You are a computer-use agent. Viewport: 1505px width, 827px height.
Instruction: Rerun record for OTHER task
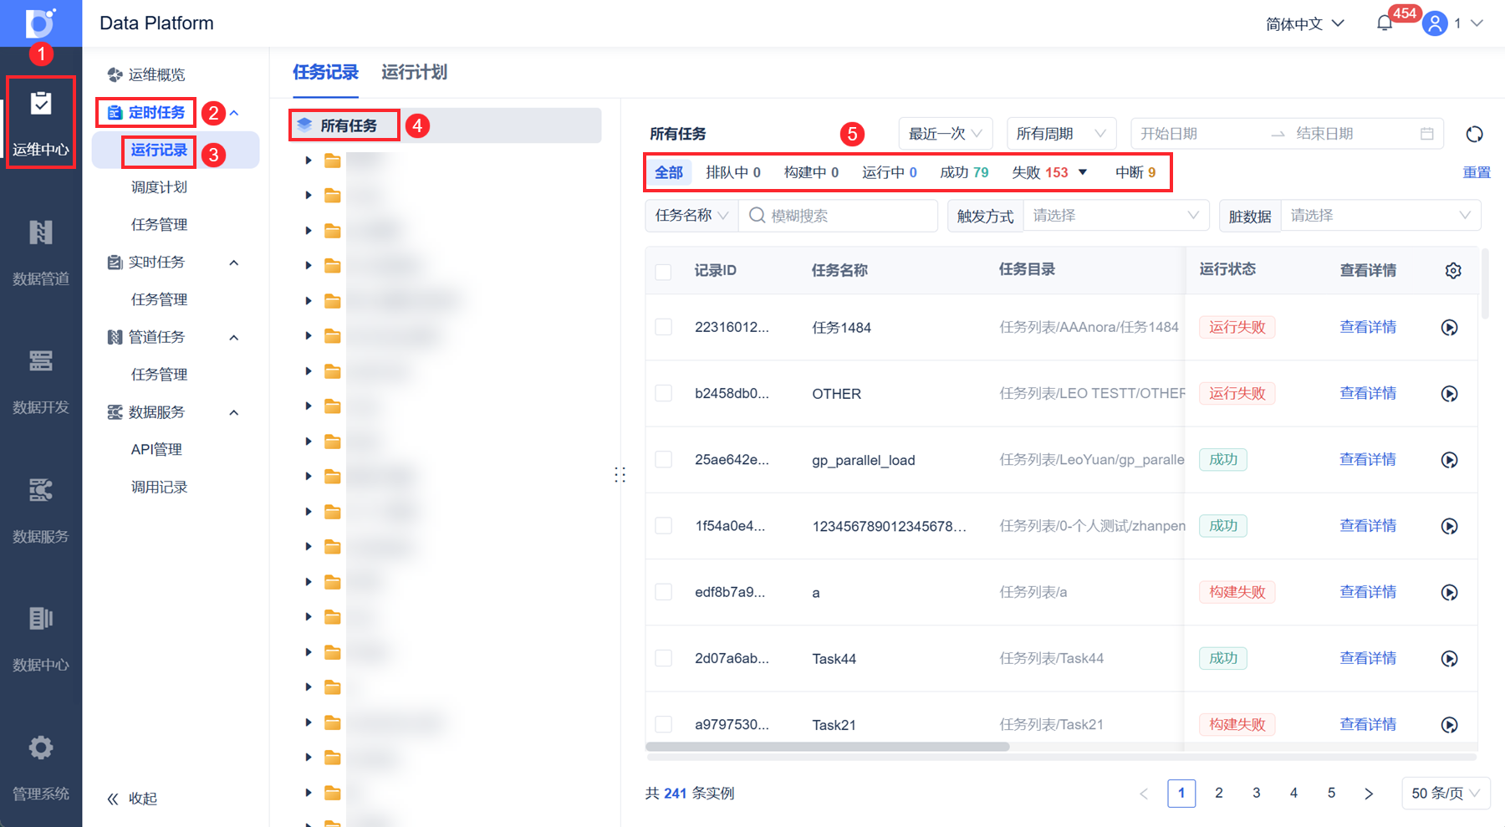tap(1450, 394)
